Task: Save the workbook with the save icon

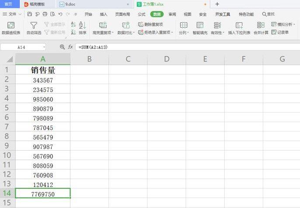Action: (30, 14)
